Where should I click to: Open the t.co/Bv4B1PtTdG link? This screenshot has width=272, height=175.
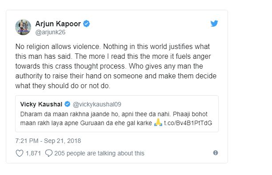[x=188, y=123]
